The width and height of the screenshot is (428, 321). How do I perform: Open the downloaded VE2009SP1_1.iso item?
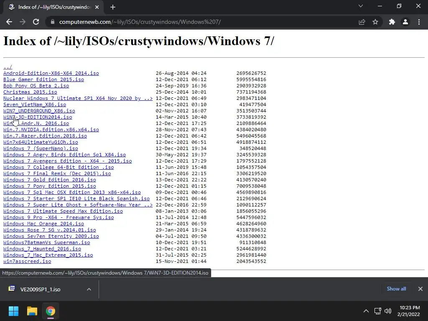click(40, 289)
